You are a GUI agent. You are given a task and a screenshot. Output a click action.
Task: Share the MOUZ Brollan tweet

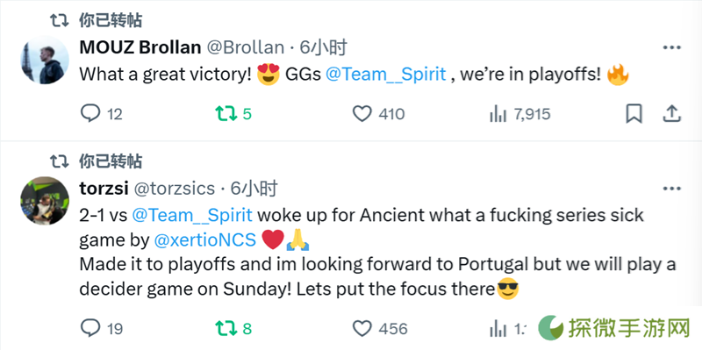pyautogui.click(x=671, y=114)
